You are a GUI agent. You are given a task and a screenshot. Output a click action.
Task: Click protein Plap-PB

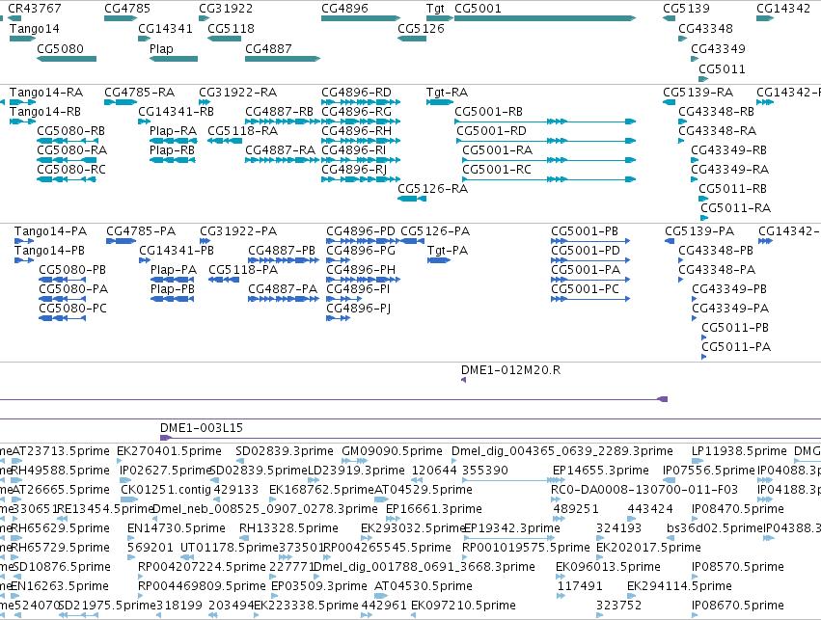pos(173,299)
